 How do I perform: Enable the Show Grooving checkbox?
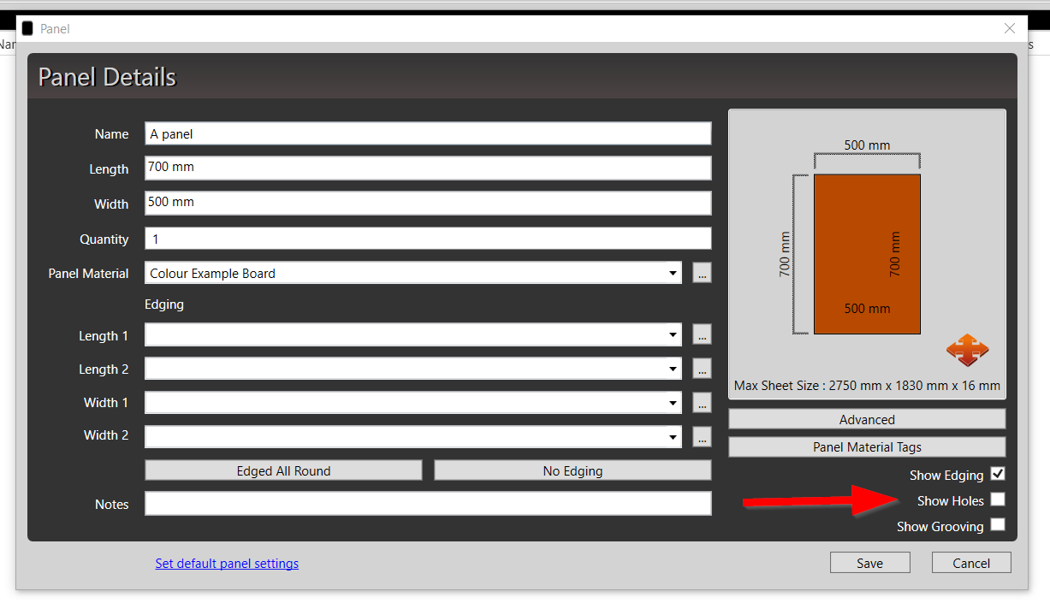pyautogui.click(x=998, y=525)
